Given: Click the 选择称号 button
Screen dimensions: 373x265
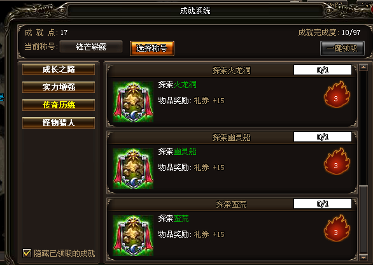Looking at the screenshot, I should click(x=152, y=48).
